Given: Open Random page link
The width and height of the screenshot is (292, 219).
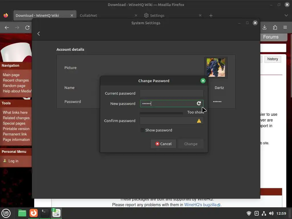Looking at the screenshot, I should [x=14, y=86].
